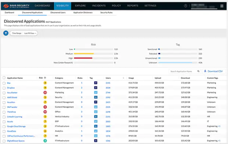Open the apps grid icon

(x=222, y=6)
